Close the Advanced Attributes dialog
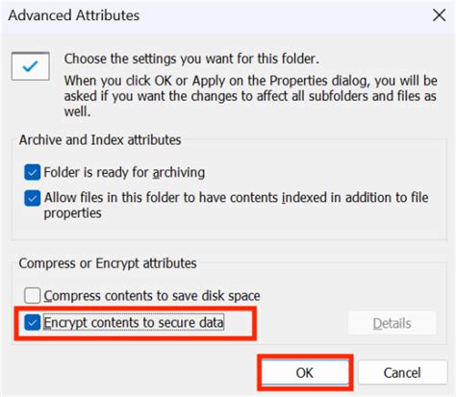Screen dimensions: 456x397 439,15
